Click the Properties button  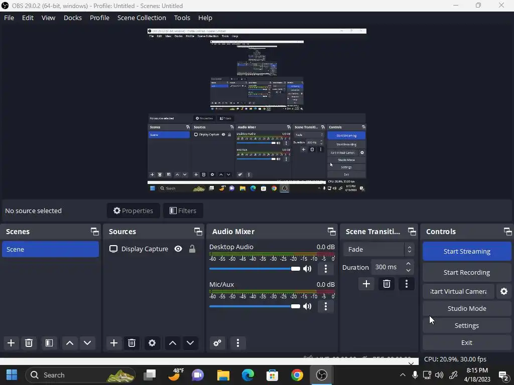pos(134,211)
